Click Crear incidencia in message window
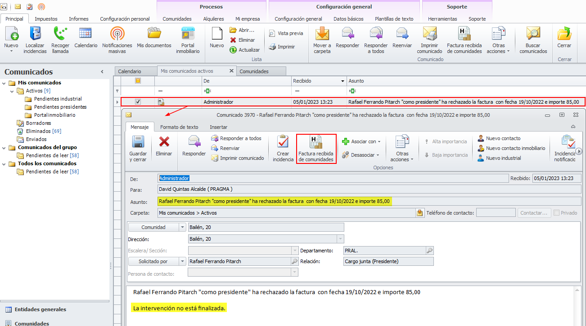Image resolution: width=586 pixels, height=326 pixels. tap(283, 149)
